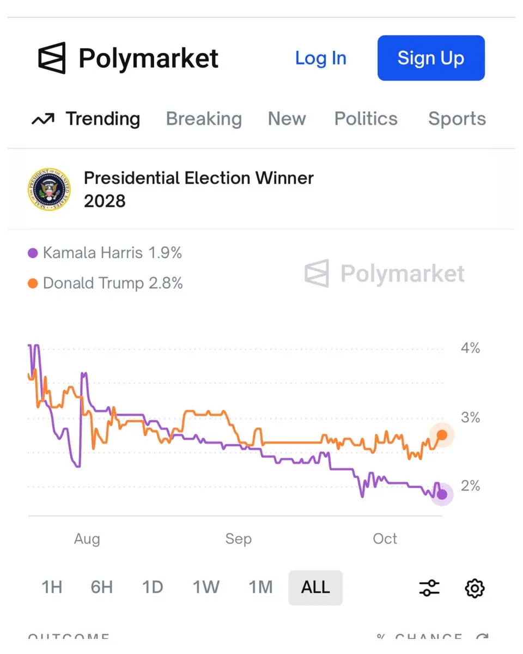The height and width of the screenshot is (654, 523).
Task: Click the Trending arrow icon
Action: coord(42,119)
